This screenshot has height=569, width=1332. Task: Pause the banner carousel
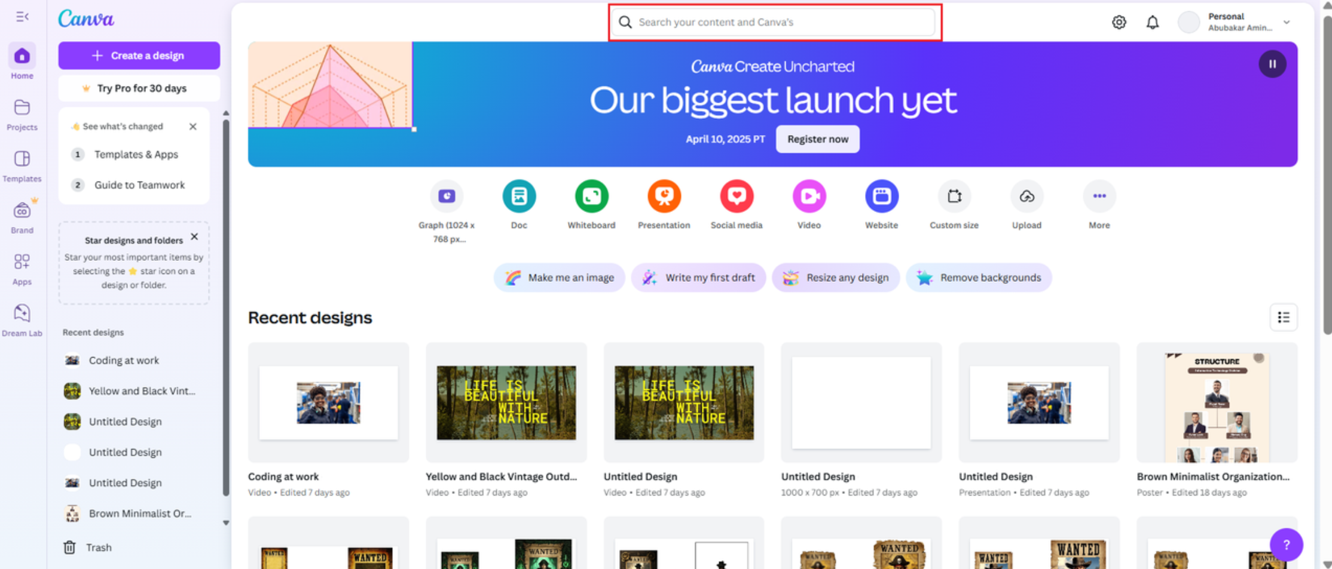point(1272,64)
